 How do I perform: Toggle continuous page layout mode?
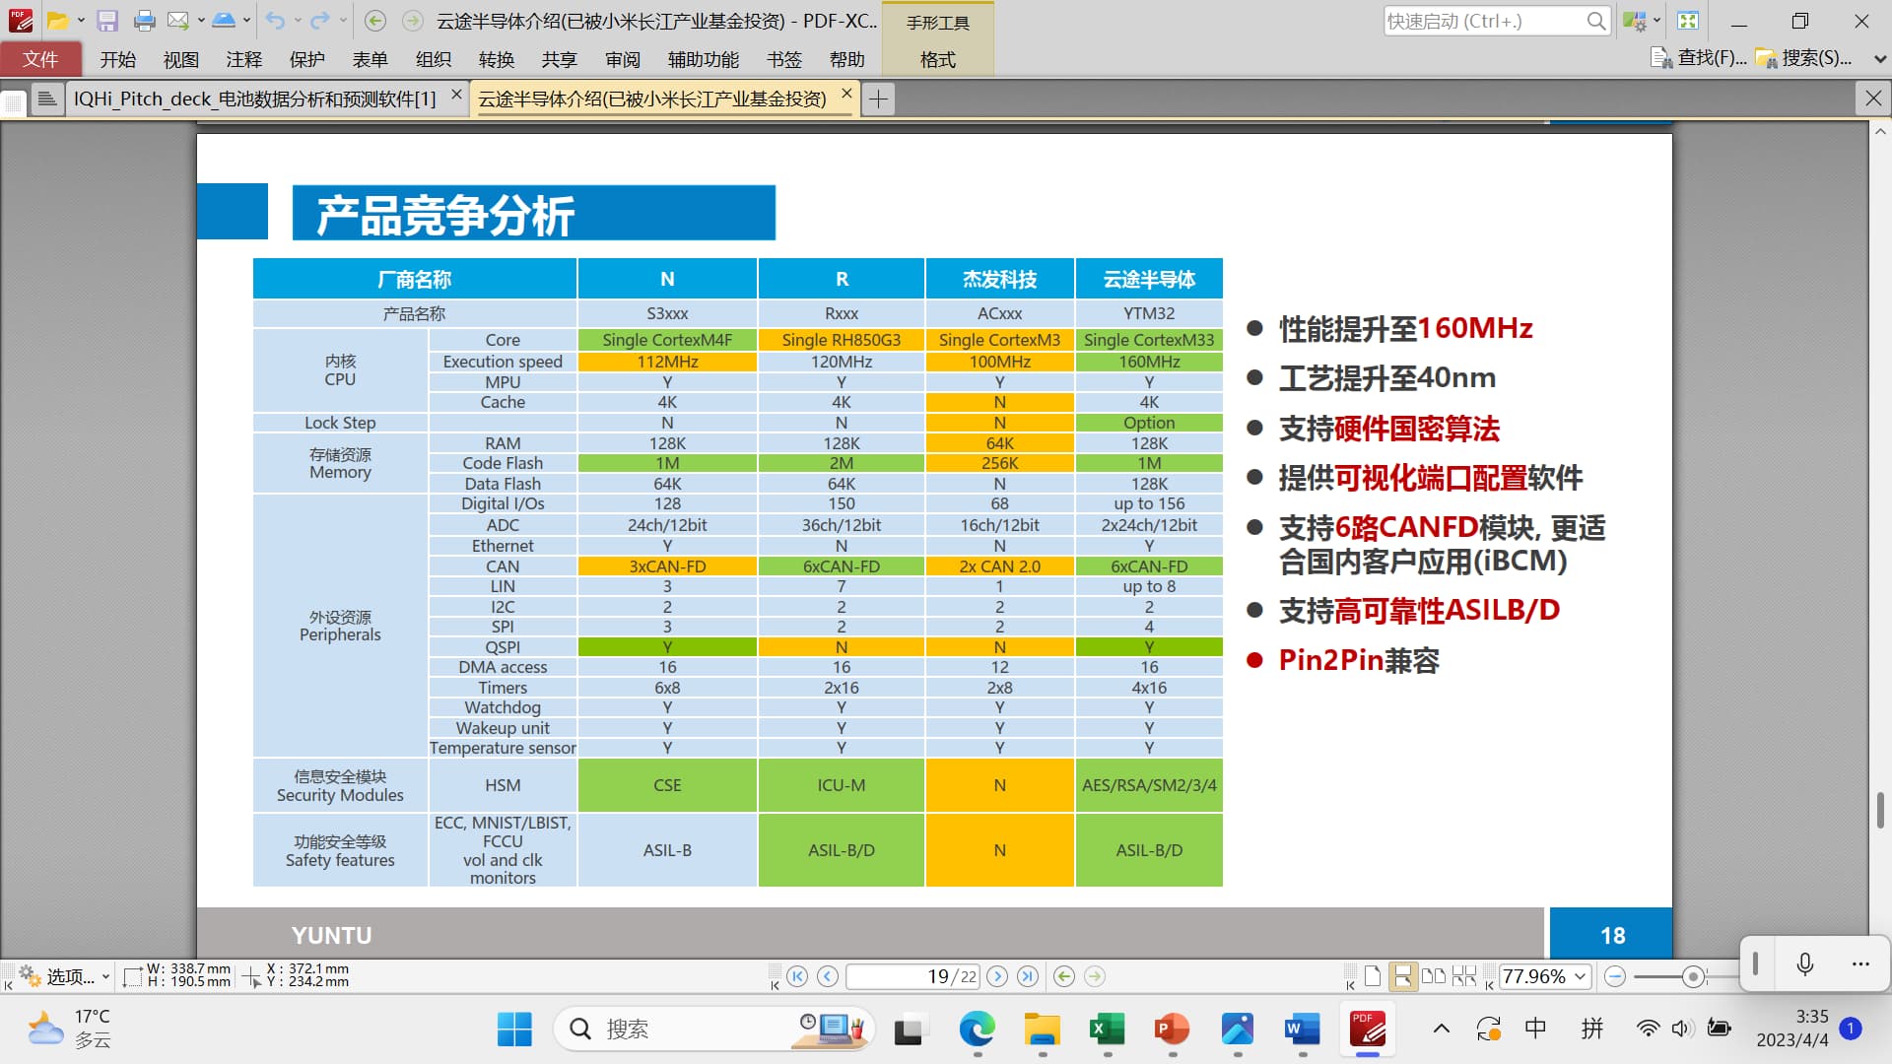[x=1402, y=976]
